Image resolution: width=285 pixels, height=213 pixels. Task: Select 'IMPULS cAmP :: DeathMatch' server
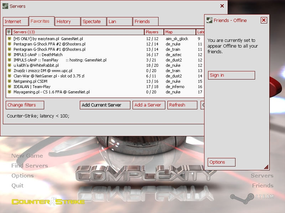click(105, 55)
